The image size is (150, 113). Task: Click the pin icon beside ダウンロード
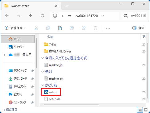click(32, 79)
